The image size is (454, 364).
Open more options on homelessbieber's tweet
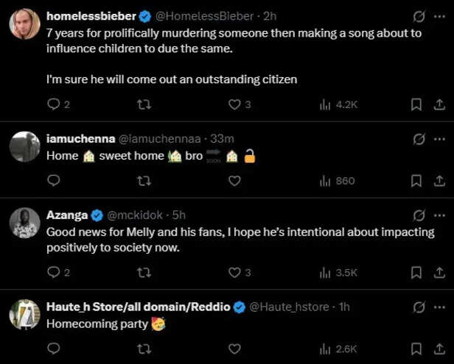pyautogui.click(x=440, y=15)
